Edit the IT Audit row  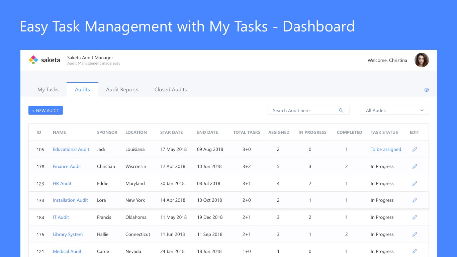(415, 217)
